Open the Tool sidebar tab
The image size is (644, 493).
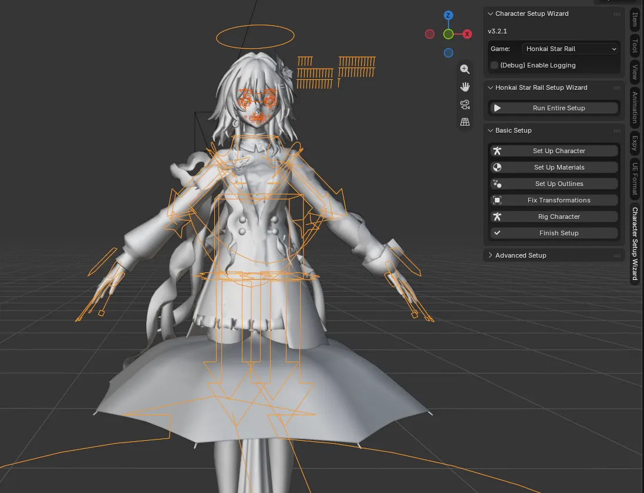click(635, 46)
